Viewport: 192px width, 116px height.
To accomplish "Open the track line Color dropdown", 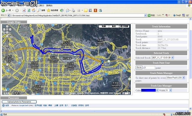I will coord(157,90).
